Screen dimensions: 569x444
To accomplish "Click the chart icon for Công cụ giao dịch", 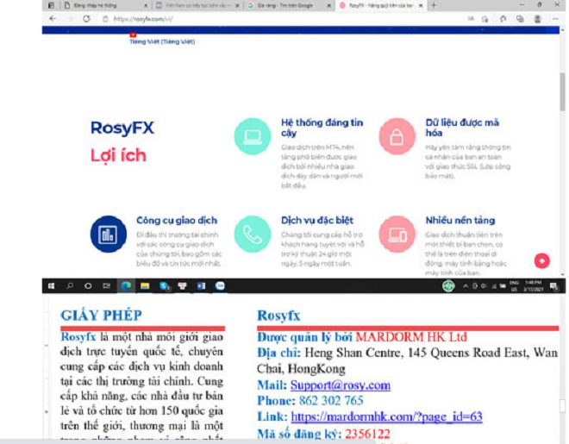I will pyautogui.click(x=109, y=234).
